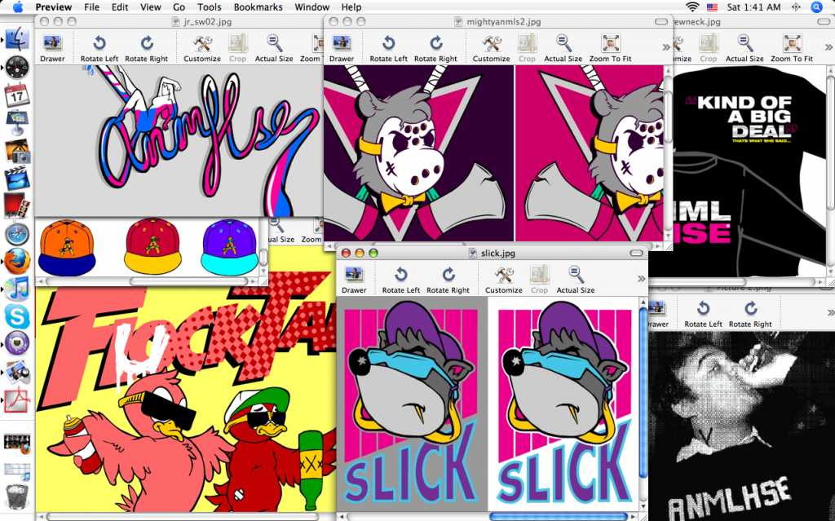Click the Wi-Fi status icon
This screenshot has height=521, width=835.
pyautogui.click(x=692, y=7)
